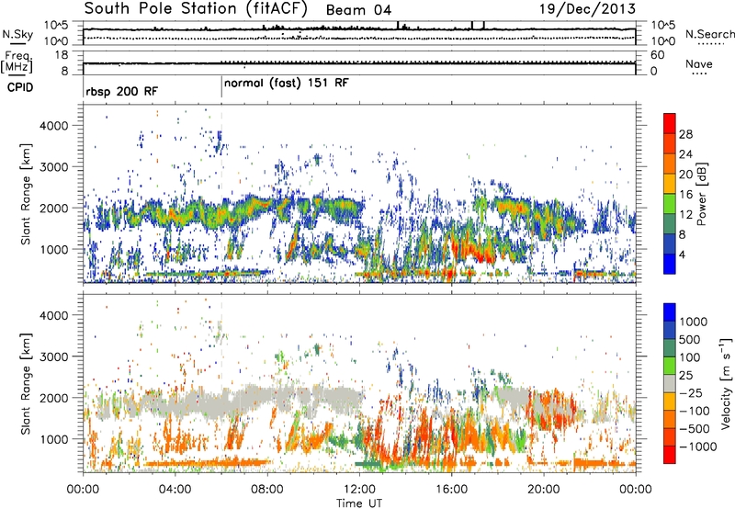Click the 'N.Sky' legend label
Image resolution: width=735 pixels, height=509 pixels.
17,34
